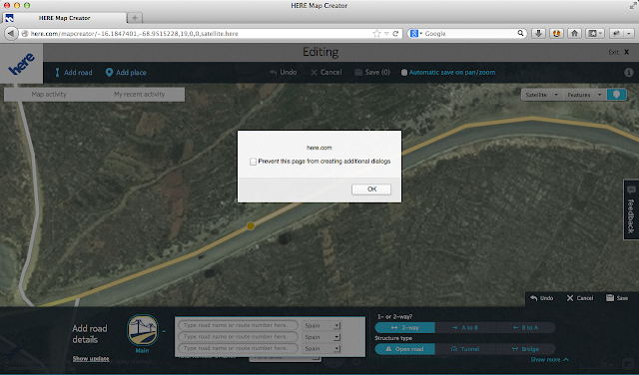Viewport: 639px width, 375px height.
Task: Click the search magnifier in Google box
Action: (x=520, y=33)
